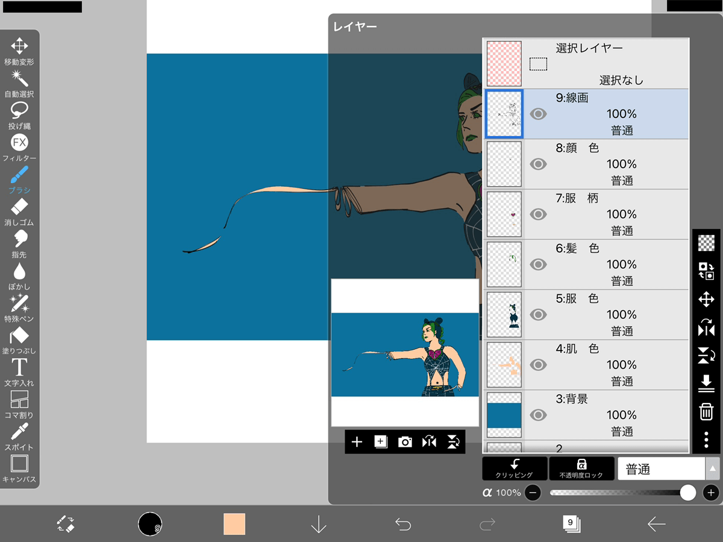723x542 pixels.
Task: Select the 自動選択 magic wand tool
Action: [x=19, y=84]
